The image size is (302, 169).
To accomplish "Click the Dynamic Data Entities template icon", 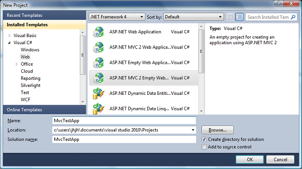I will tap(99, 93).
